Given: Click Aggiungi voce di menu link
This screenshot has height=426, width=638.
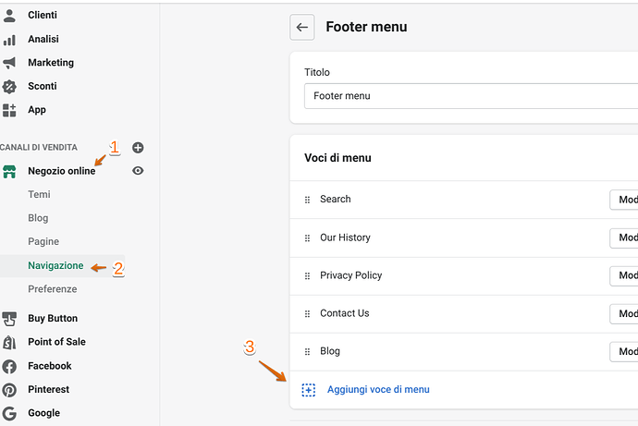Looking at the screenshot, I should pyautogui.click(x=378, y=390).
